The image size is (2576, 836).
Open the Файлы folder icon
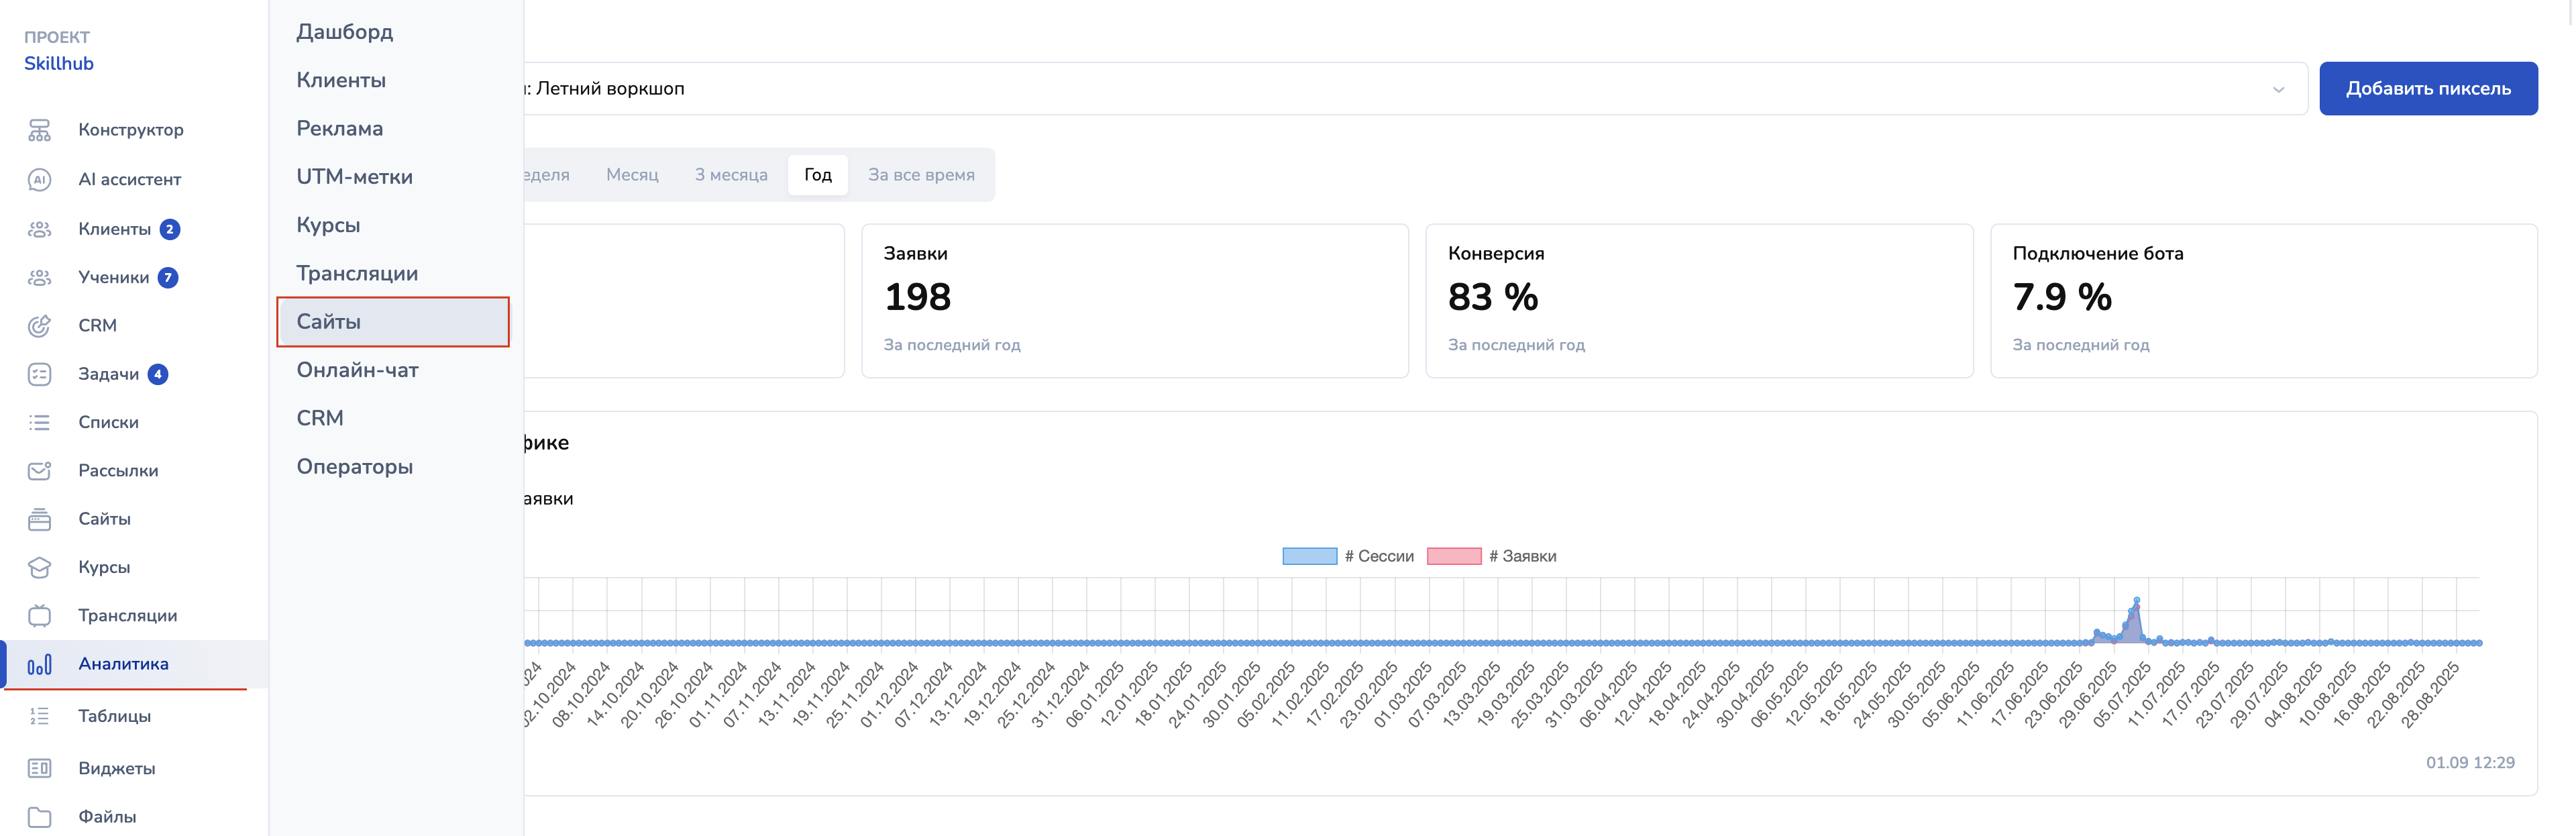click(x=39, y=817)
